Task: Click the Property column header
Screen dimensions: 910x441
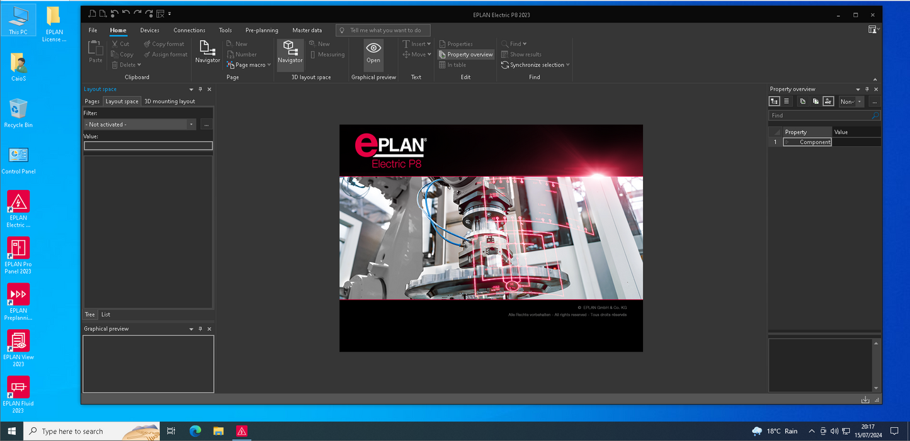Action: pos(807,132)
